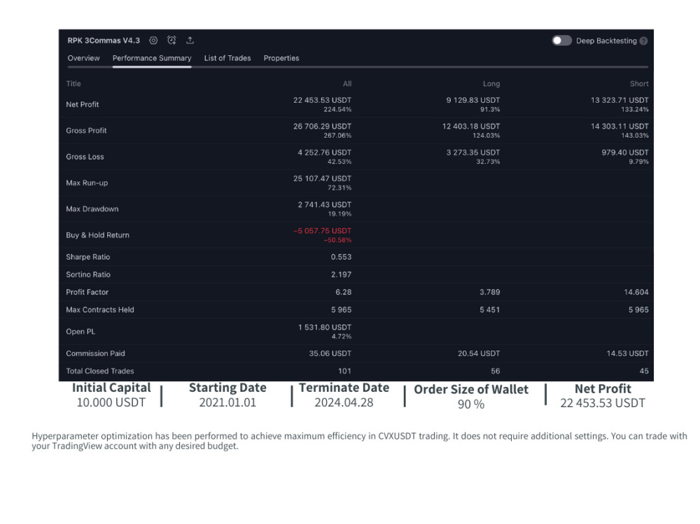Click the Order Size of Wallet heading
This screenshot has height=524, width=700.
tap(471, 390)
